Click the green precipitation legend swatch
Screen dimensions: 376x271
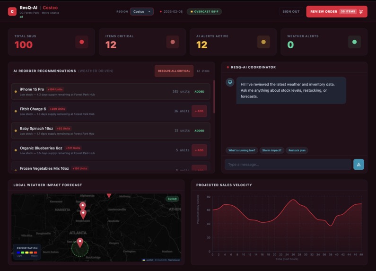click(x=23, y=253)
